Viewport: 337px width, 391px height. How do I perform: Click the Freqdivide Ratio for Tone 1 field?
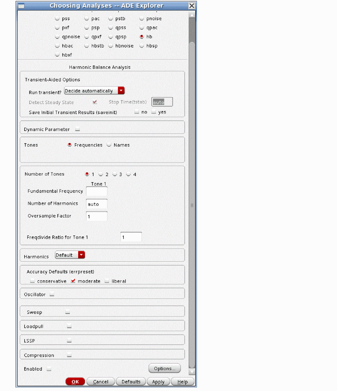coord(131,237)
